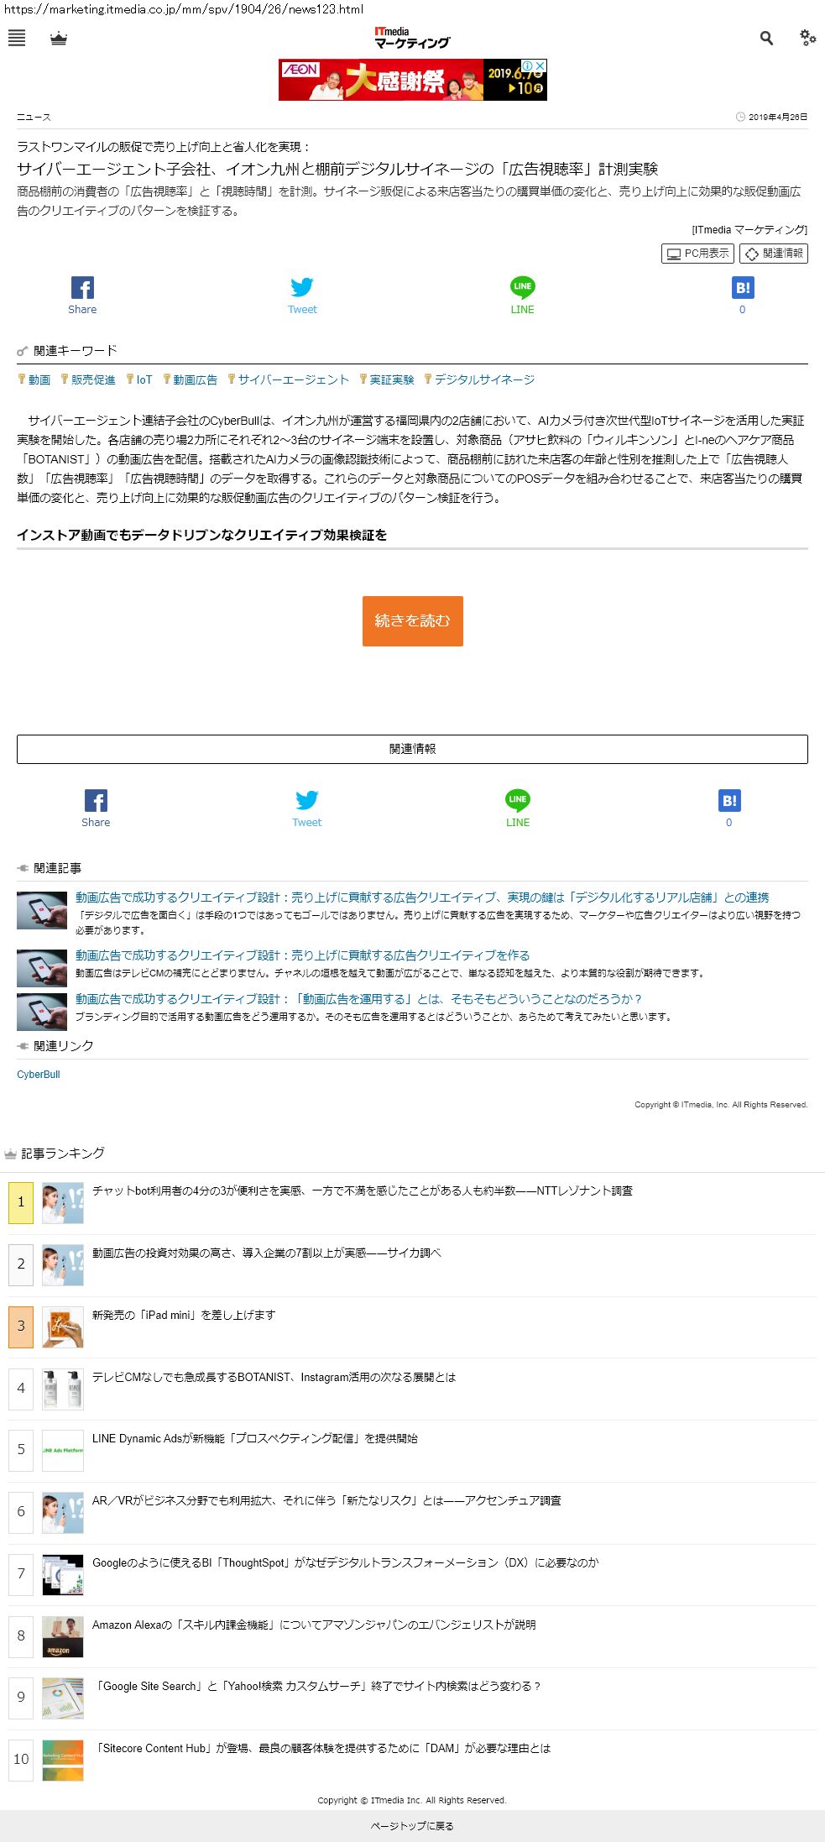The height and width of the screenshot is (1842, 825).
Task: Switch to PC用表示 view
Action: click(x=697, y=254)
